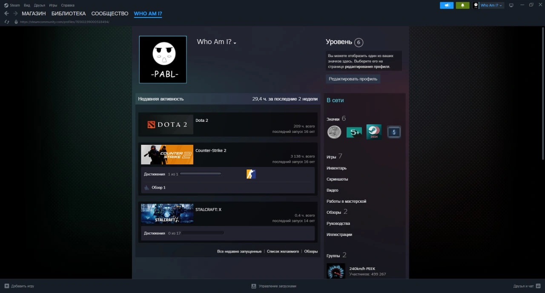Image resolution: width=545 pixels, height=293 pixels.
Task: Open the green notifications bell
Action: tap(462, 5)
